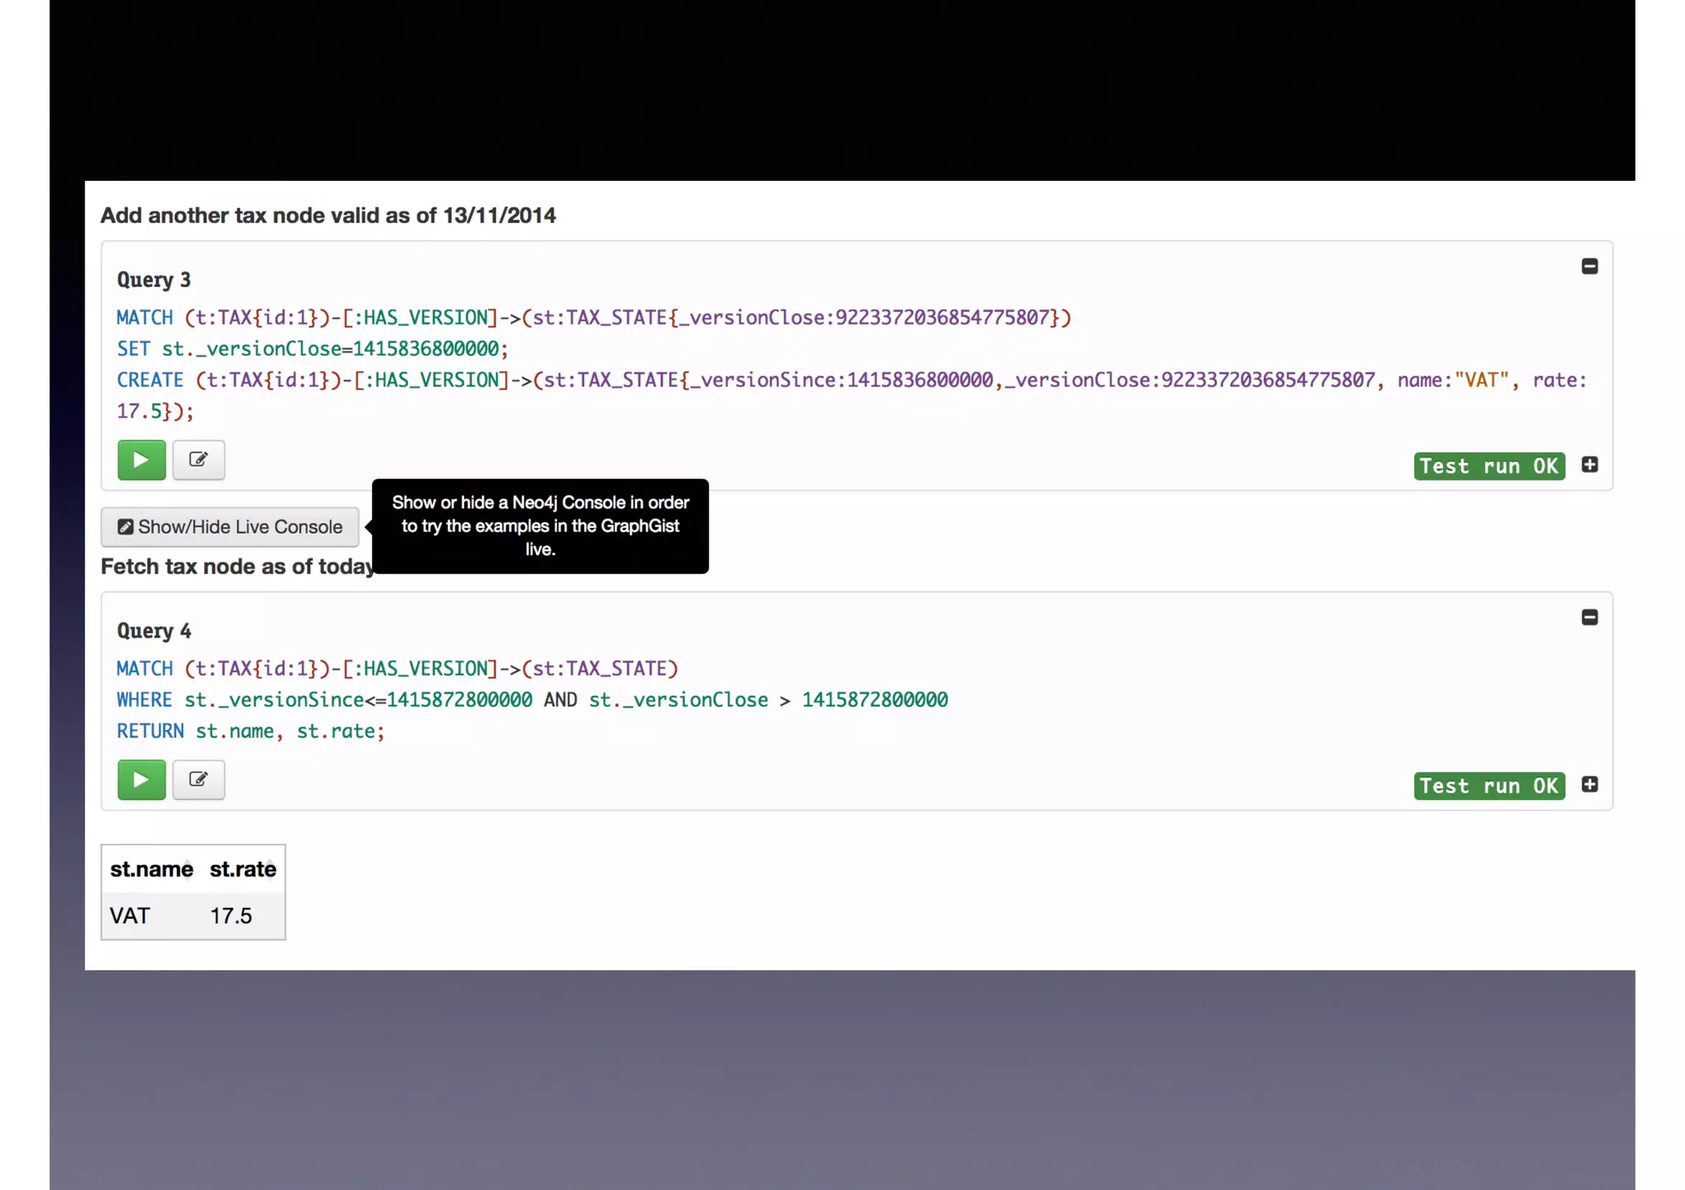Expand Query 3 test result details
Viewport: 1685px width, 1190px height.
[1589, 465]
